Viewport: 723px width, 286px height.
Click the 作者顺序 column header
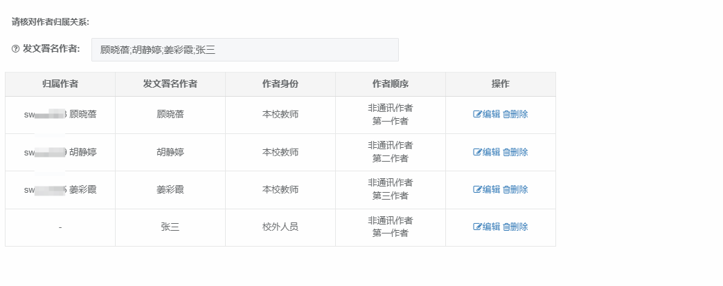[390, 84]
